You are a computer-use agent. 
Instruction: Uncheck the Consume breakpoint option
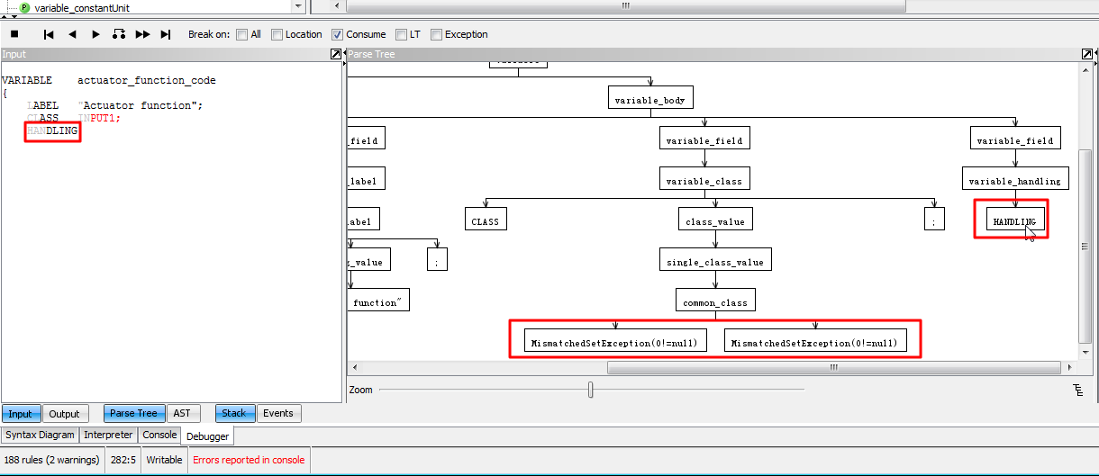click(x=337, y=35)
